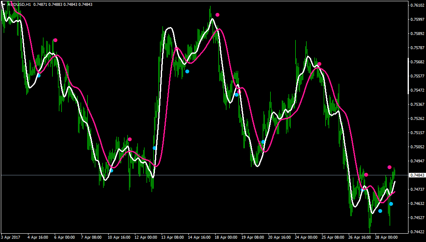Select the pink dot at the chart's highest peak
The image size is (426, 242).
217,15
